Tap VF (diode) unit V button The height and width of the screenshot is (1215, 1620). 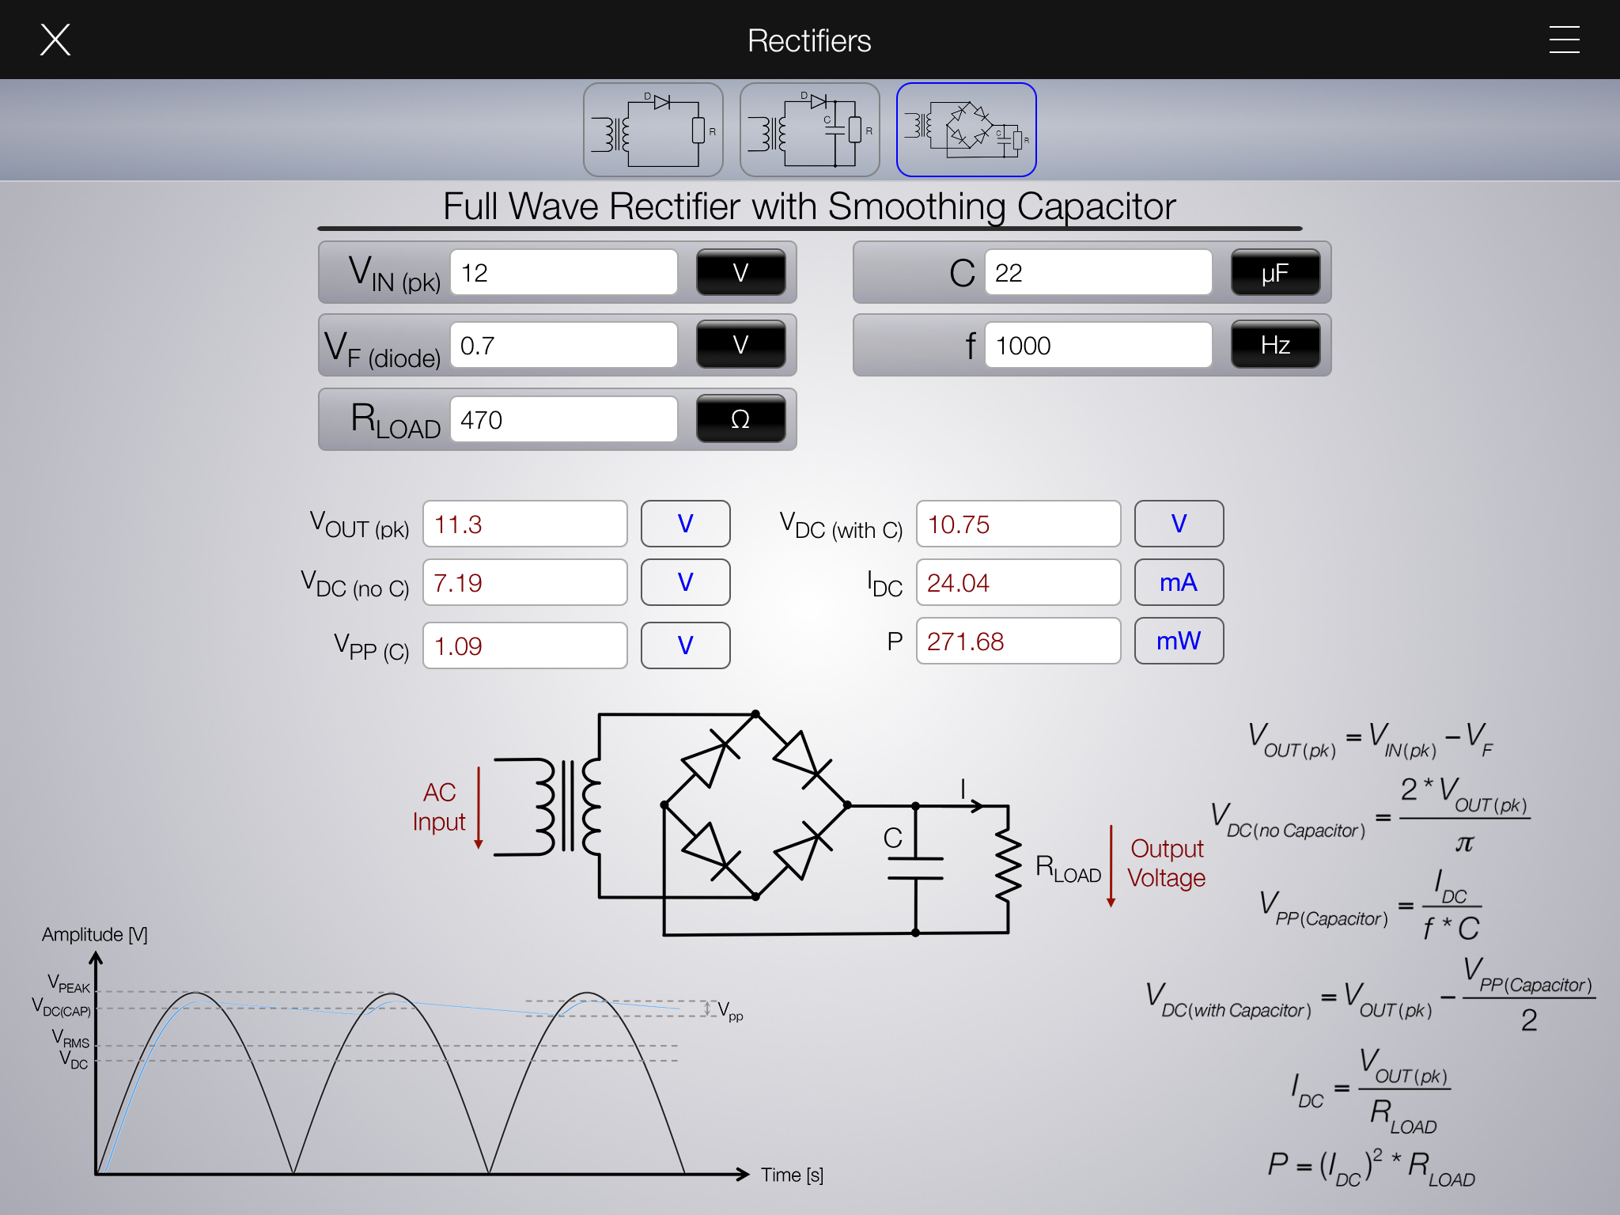pos(740,345)
